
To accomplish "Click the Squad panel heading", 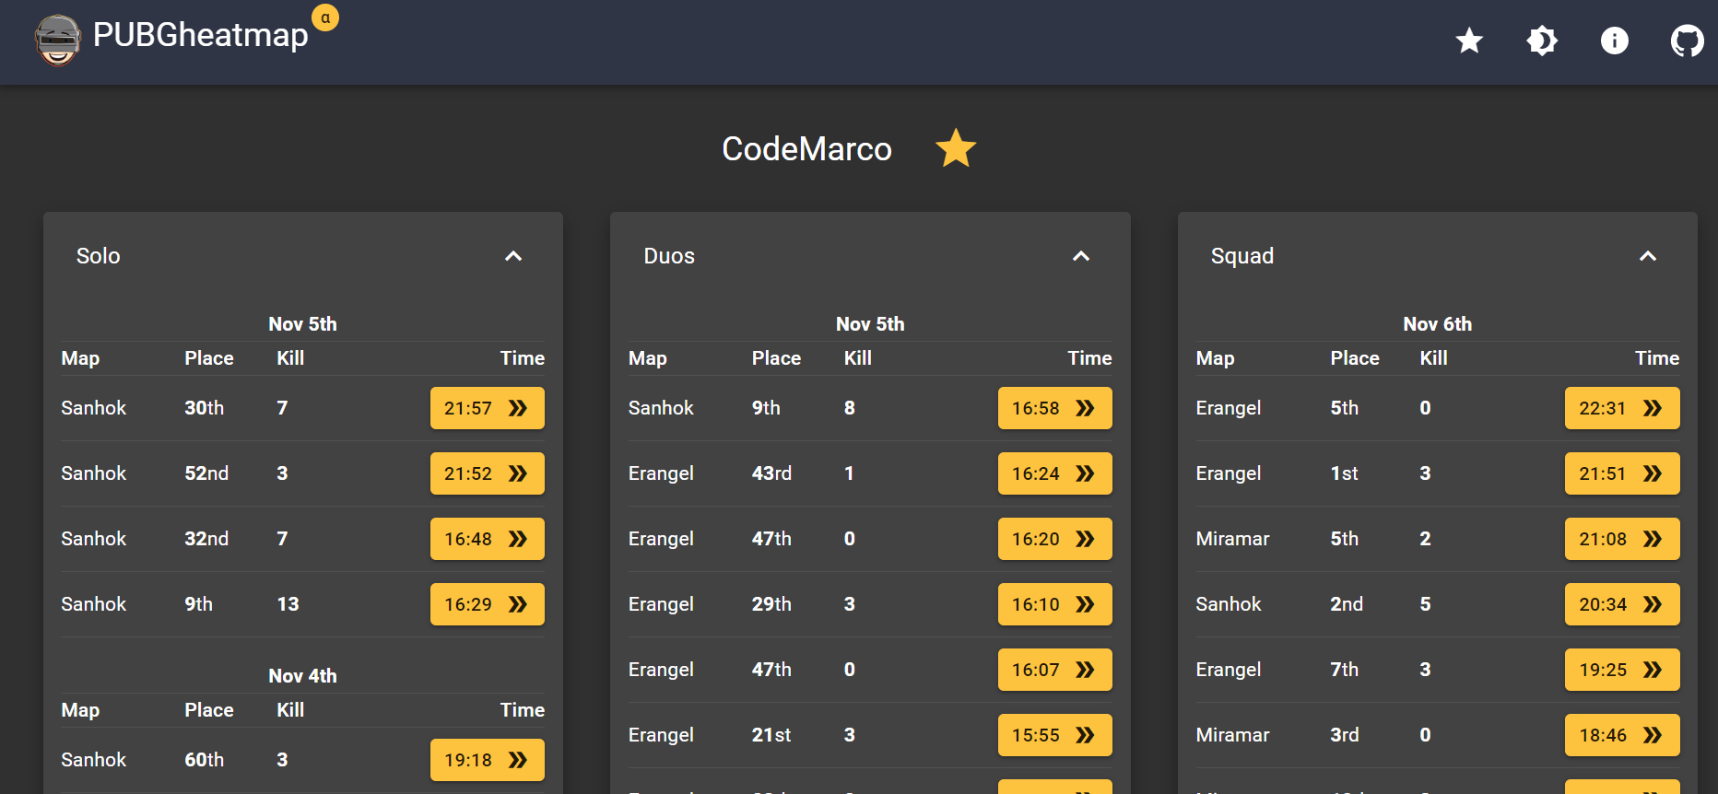I will point(1242,256).
